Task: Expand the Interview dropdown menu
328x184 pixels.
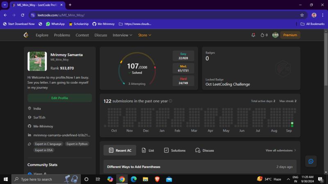Action: point(122,35)
